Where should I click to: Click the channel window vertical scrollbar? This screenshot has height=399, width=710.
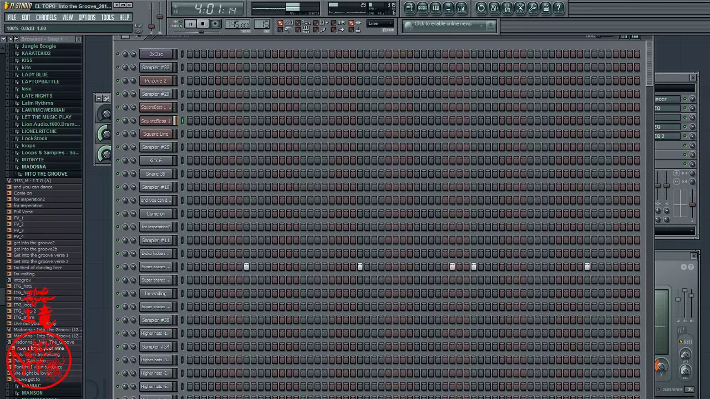pos(650,64)
